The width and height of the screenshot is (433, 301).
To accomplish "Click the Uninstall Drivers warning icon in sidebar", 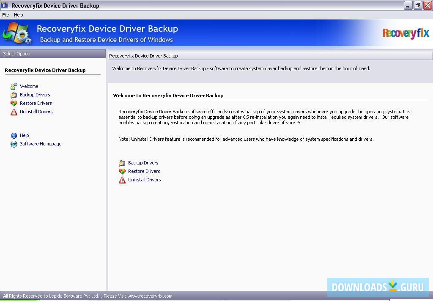I will click(14, 112).
